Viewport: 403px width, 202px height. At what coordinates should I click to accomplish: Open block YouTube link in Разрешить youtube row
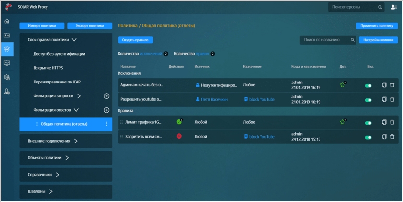(262, 99)
